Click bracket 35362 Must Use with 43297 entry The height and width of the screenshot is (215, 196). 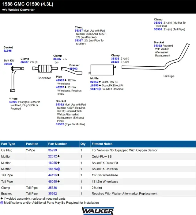(x=60, y=104)
